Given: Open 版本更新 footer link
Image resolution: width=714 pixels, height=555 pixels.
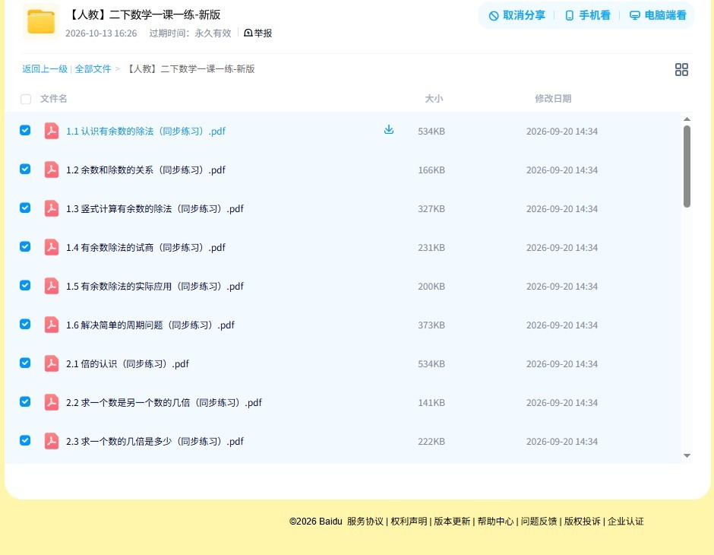Looking at the screenshot, I should tap(452, 522).
